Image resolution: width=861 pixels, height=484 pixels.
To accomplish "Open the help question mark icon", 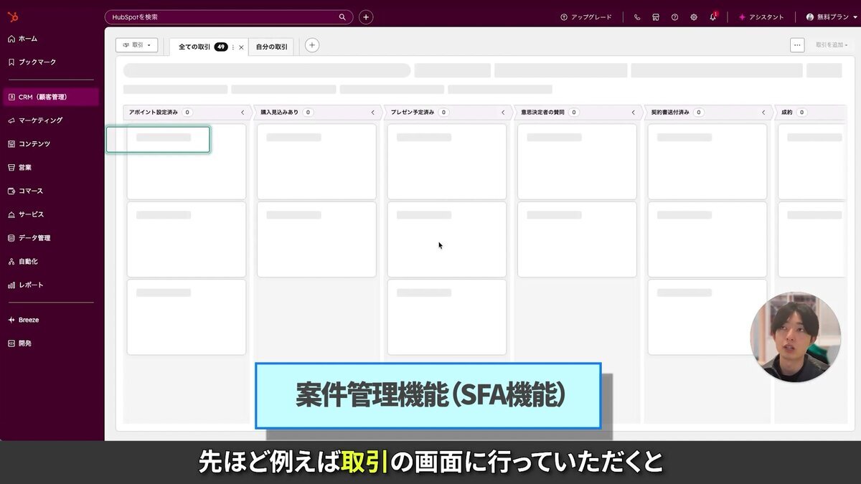I will pyautogui.click(x=674, y=16).
